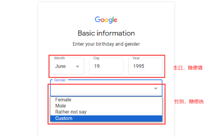This screenshot has width=218, height=137.
Task: Click the red 性别，随便选 annotation
Action: click(189, 102)
